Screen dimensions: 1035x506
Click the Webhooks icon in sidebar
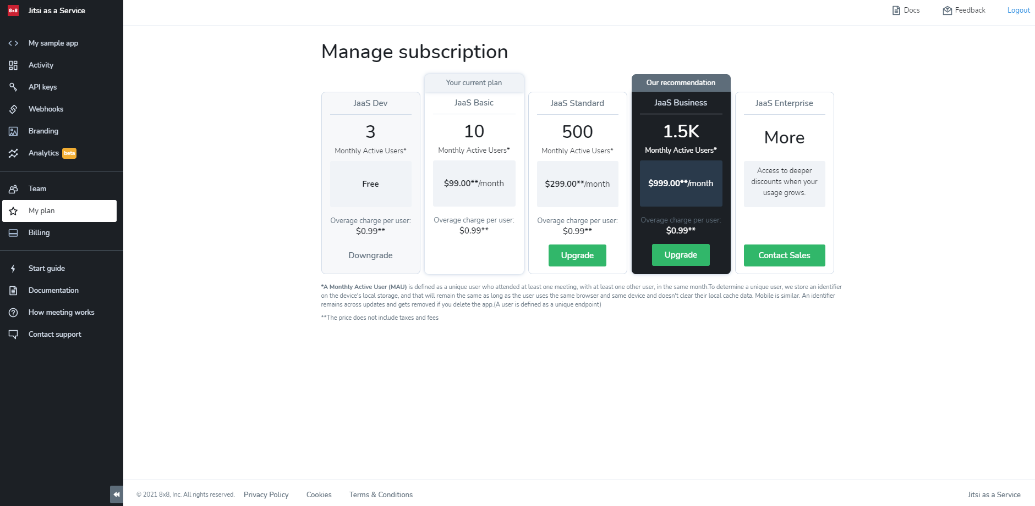(13, 109)
